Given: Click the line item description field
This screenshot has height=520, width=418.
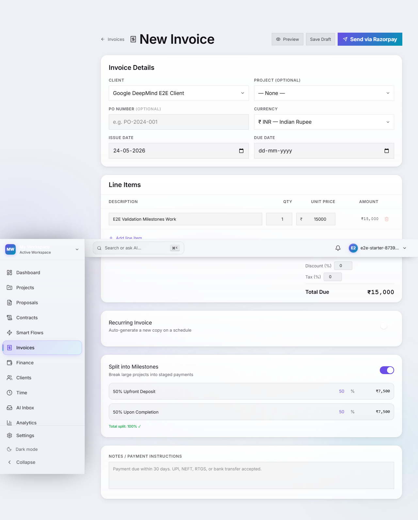Looking at the screenshot, I should click(x=185, y=219).
